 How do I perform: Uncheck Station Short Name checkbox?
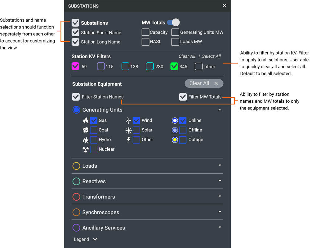(x=75, y=33)
